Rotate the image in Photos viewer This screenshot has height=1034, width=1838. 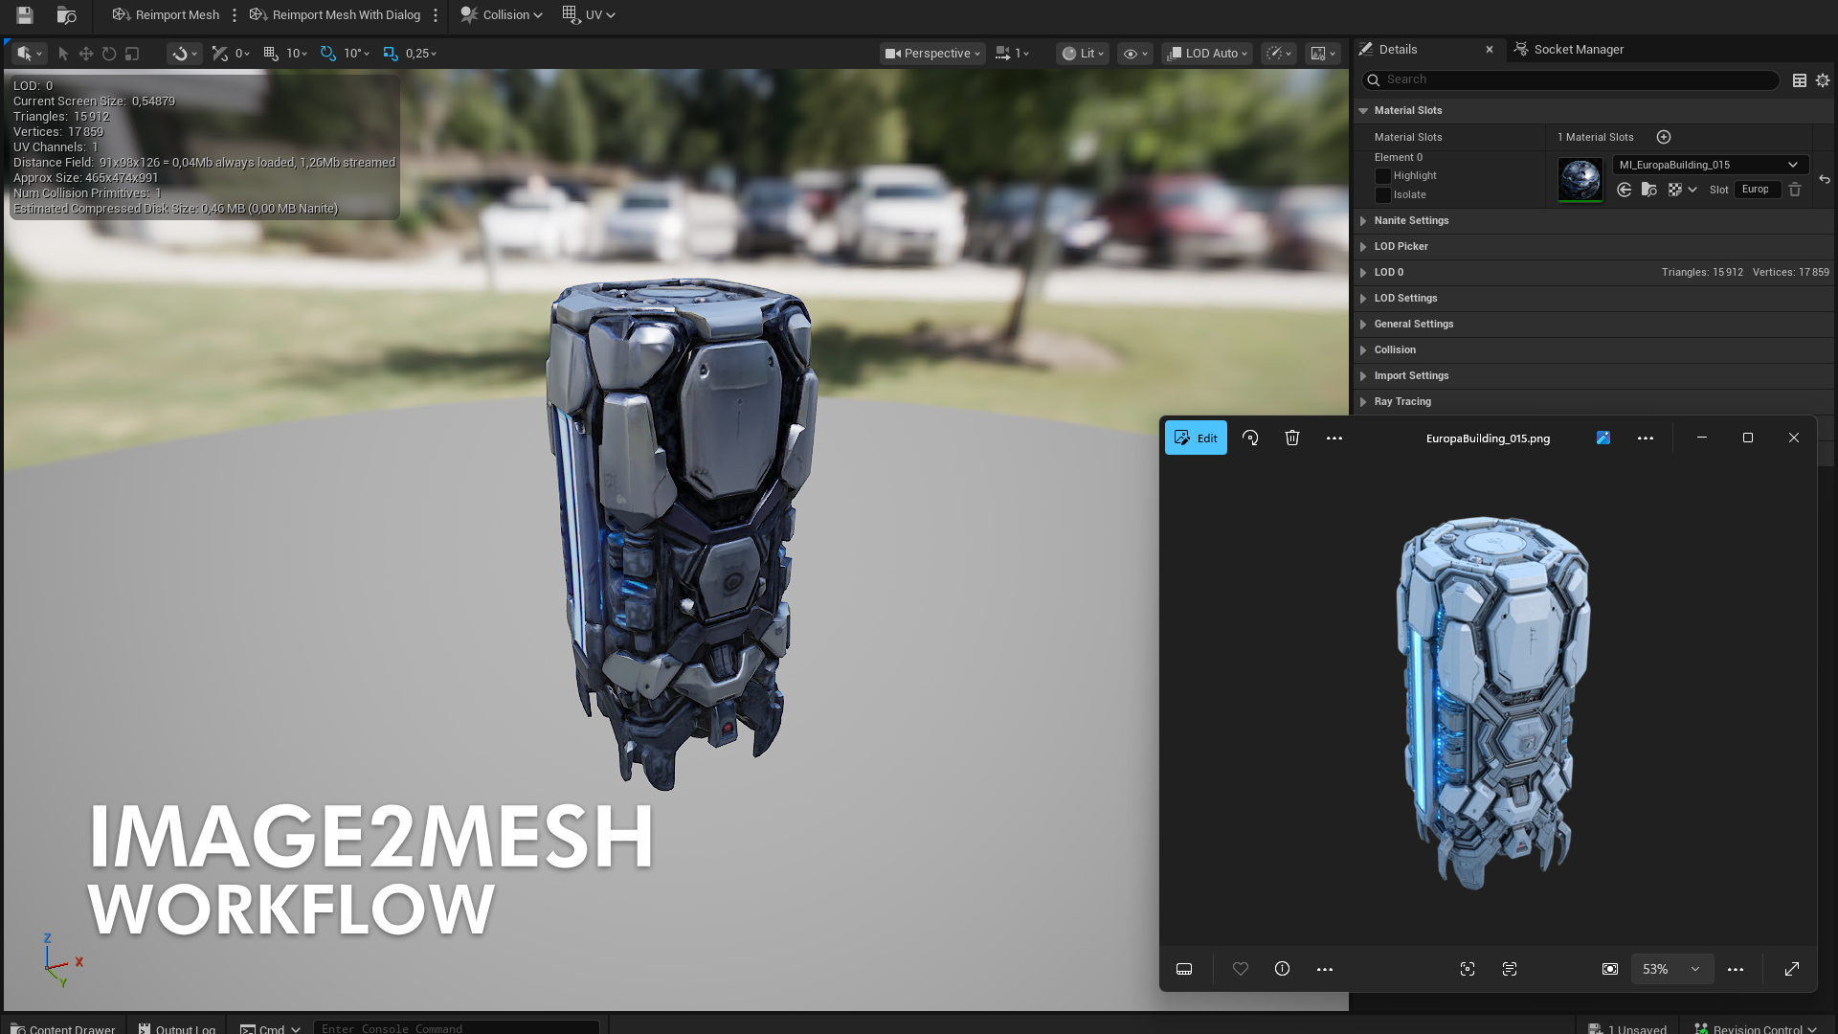point(1250,438)
